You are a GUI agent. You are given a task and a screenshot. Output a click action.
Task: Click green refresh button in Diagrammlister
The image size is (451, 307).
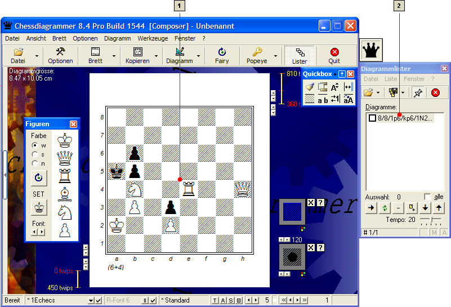click(x=385, y=208)
